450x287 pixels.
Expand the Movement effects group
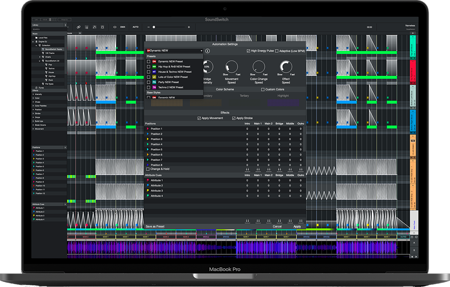point(33,129)
